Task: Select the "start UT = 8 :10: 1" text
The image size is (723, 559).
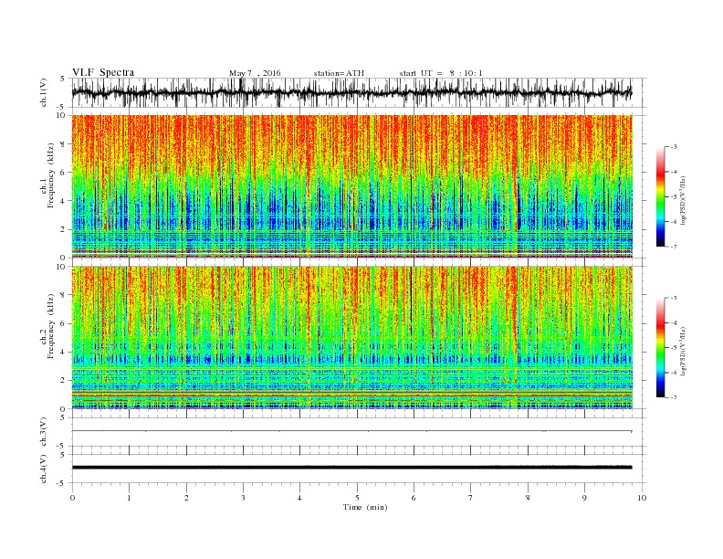Action: pyautogui.click(x=441, y=73)
